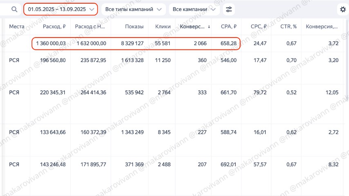Click the РСЯ cell in the 196 560,80 row

coord(14,60)
